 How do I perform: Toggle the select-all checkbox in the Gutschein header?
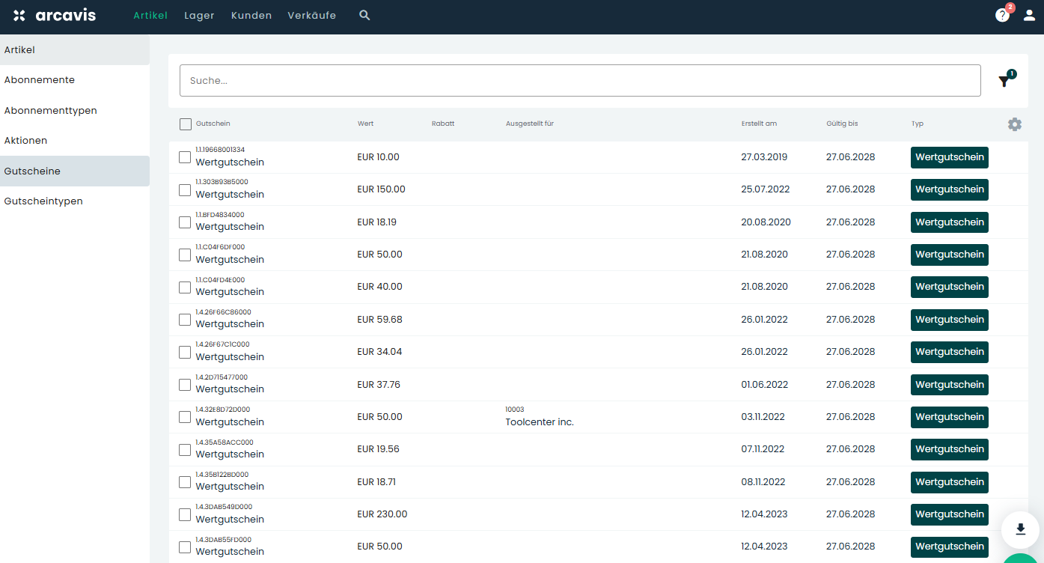click(186, 124)
